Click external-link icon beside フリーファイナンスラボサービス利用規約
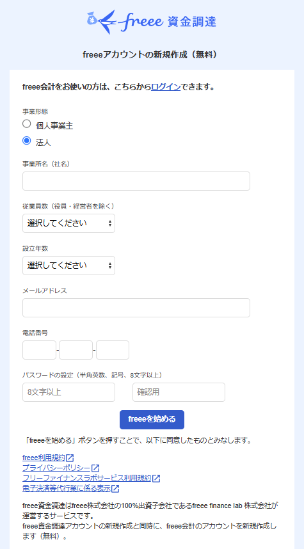The image size is (304, 549). pyautogui.click(x=156, y=478)
